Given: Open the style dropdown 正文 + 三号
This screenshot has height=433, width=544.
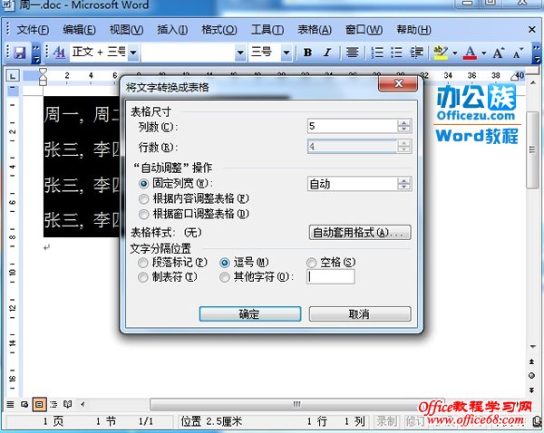Looking at the screenshot, I should (x=133, y=53).
